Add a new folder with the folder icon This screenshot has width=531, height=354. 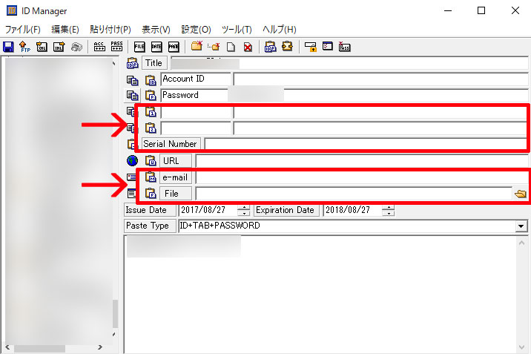(x=197, y=47)
